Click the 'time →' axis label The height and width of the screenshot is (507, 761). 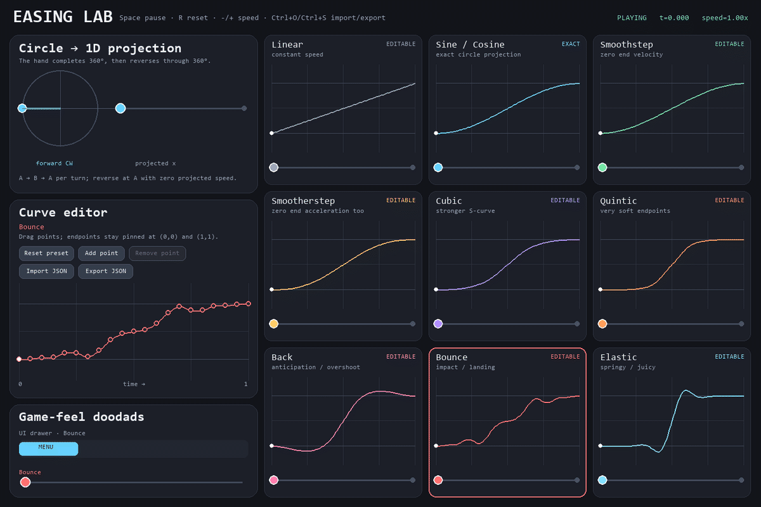[x=134, y=384]
